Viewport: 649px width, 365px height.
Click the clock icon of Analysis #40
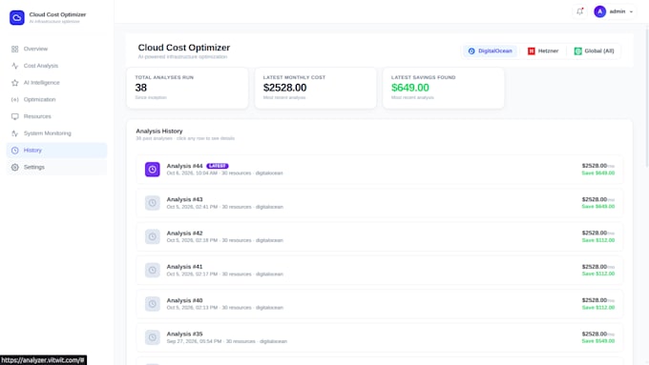click(x=153, y=304)
